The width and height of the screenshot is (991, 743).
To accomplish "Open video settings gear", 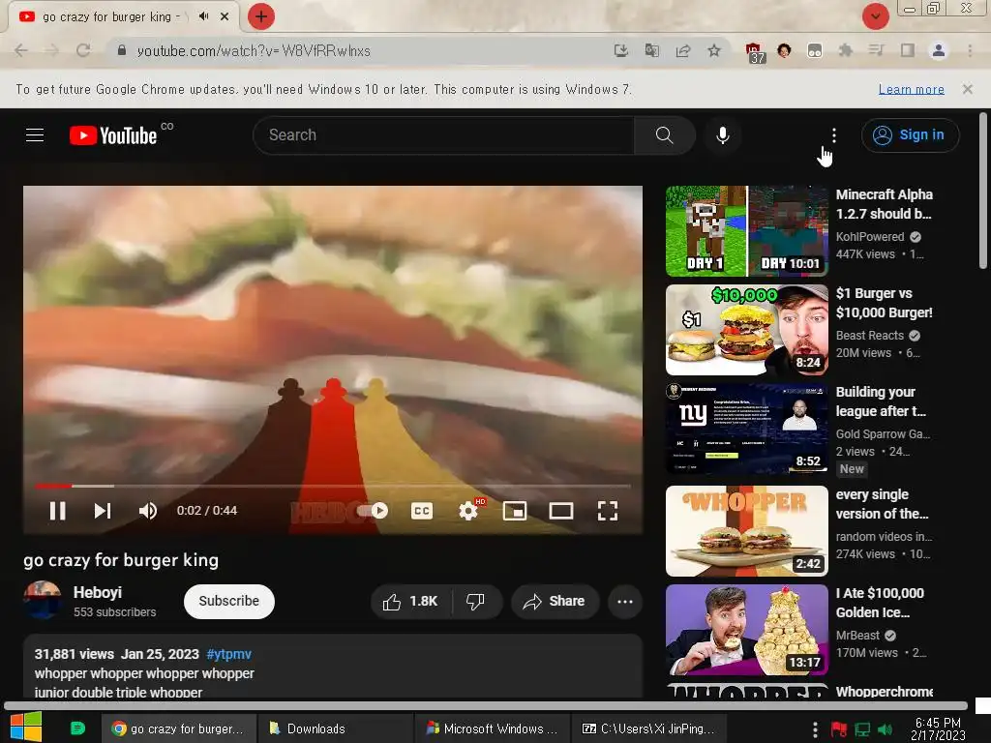I will 468,511.
